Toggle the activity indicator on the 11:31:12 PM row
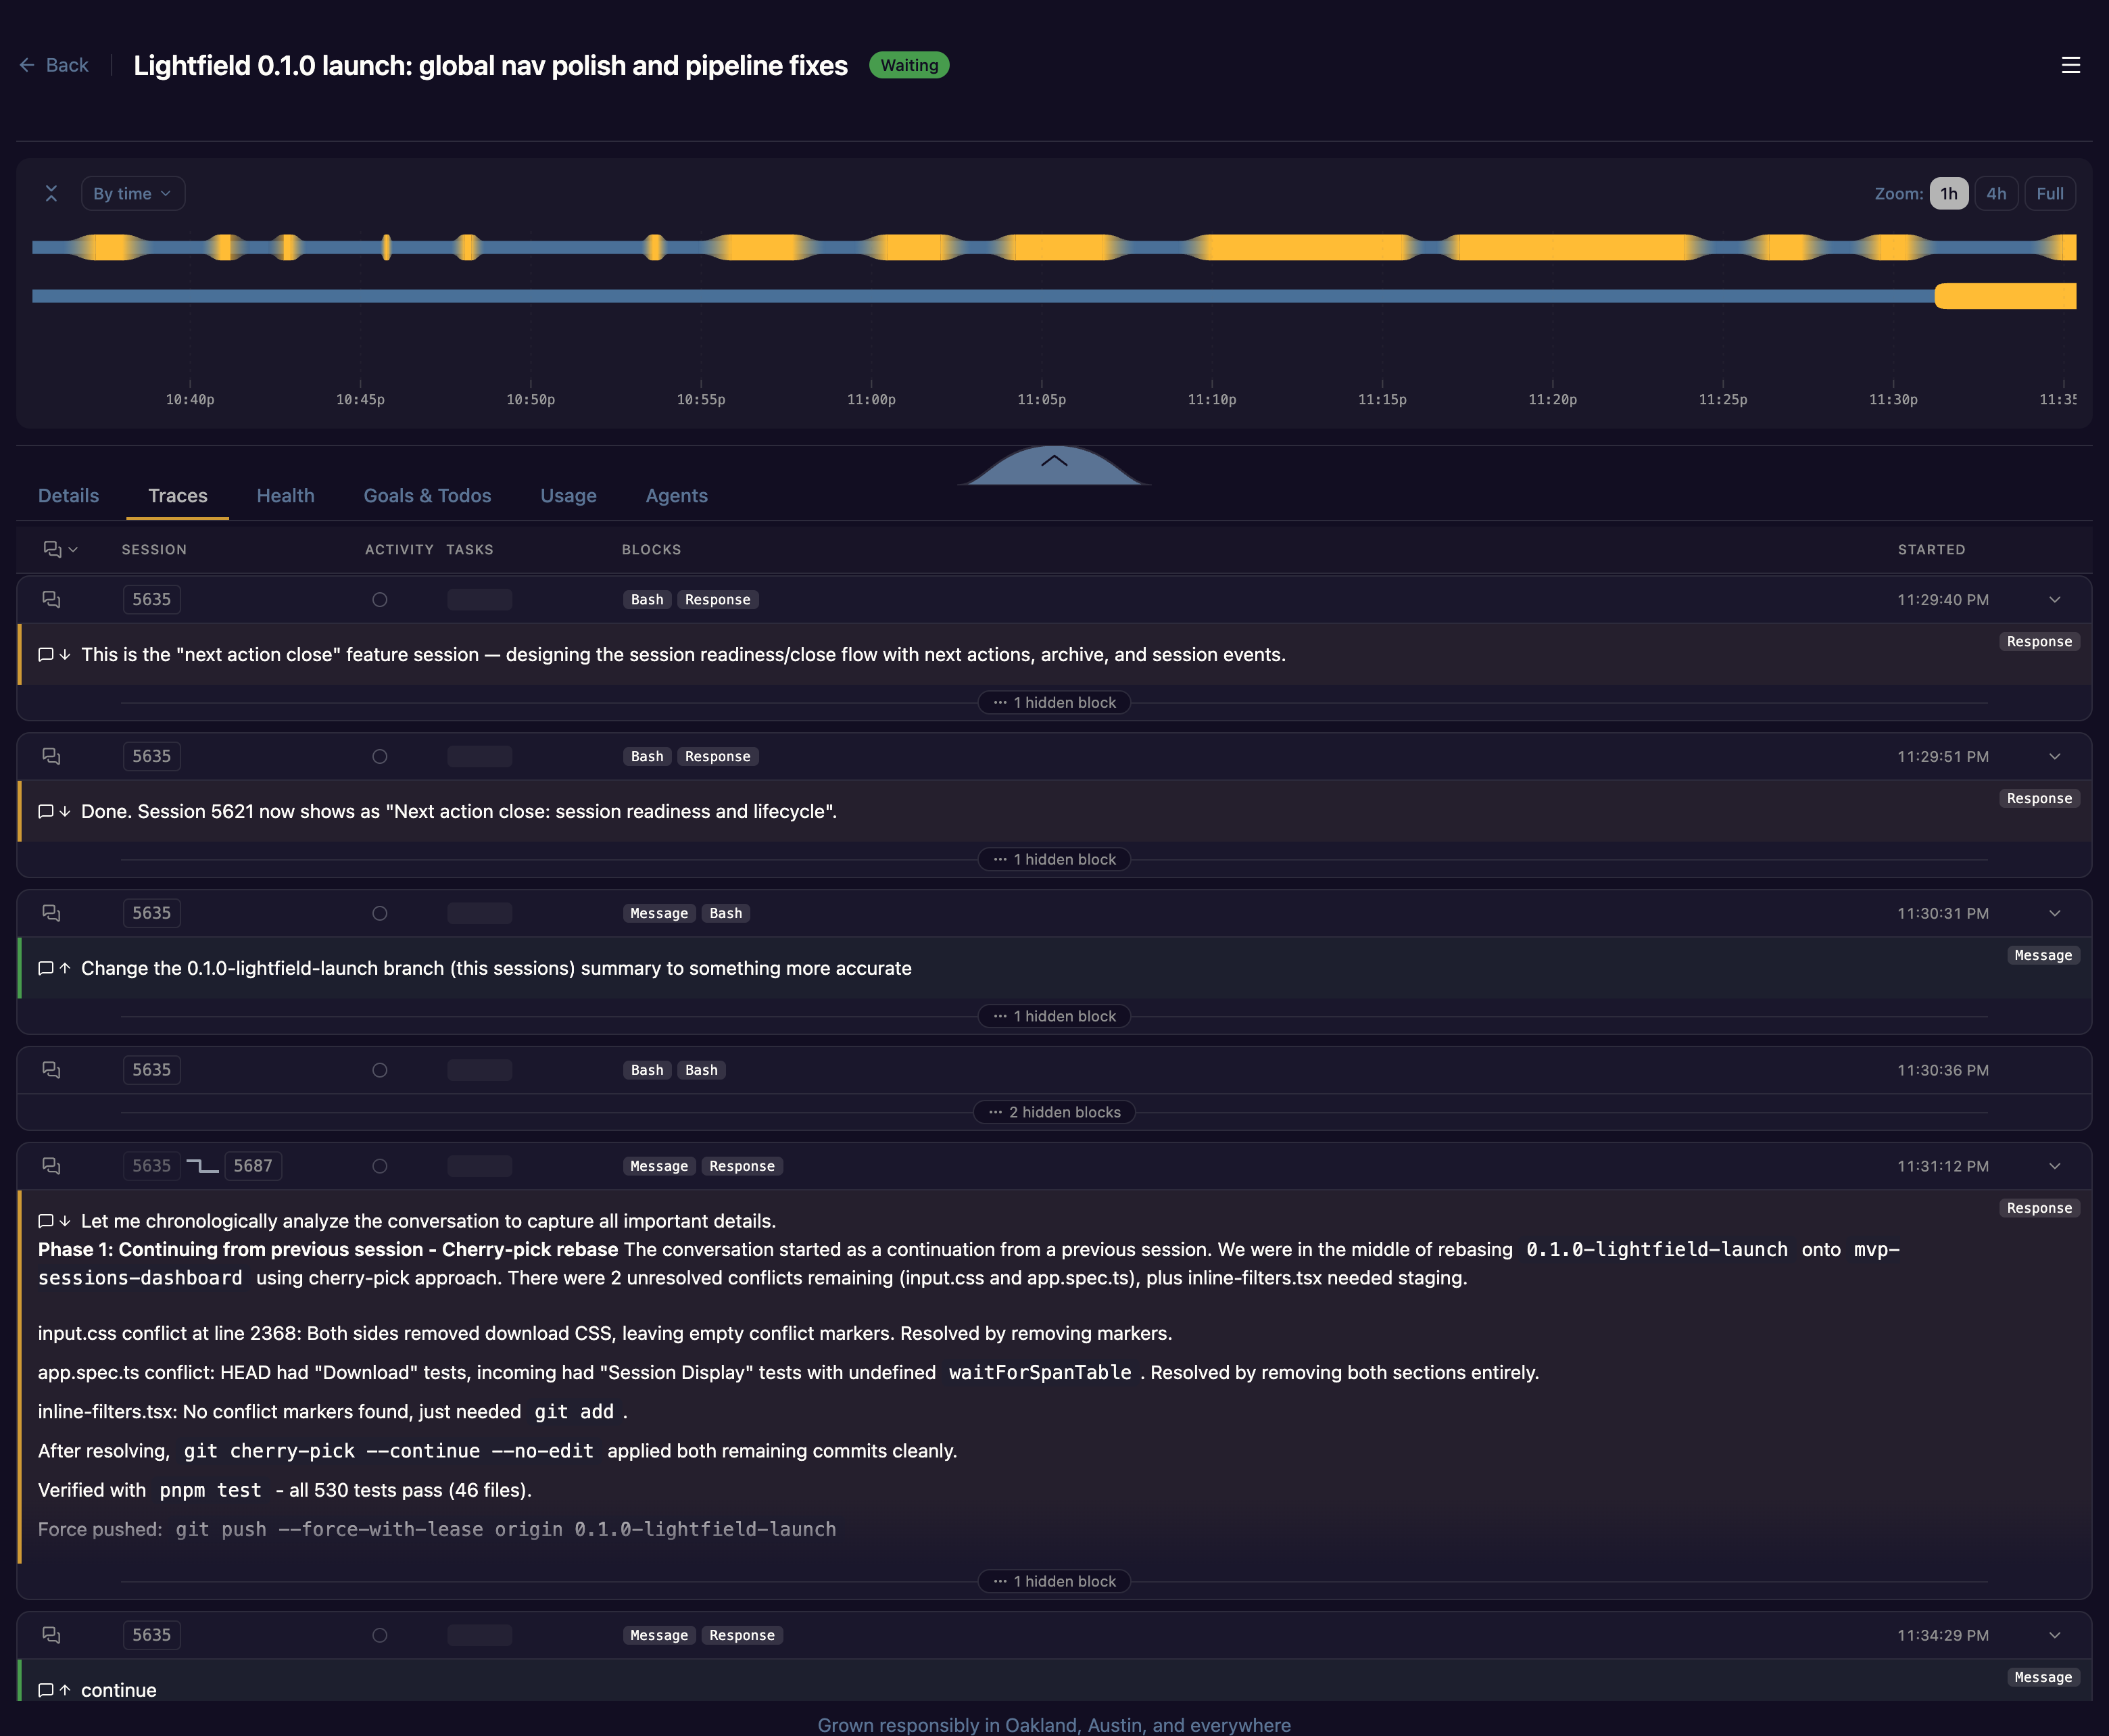 (380, 1165)
